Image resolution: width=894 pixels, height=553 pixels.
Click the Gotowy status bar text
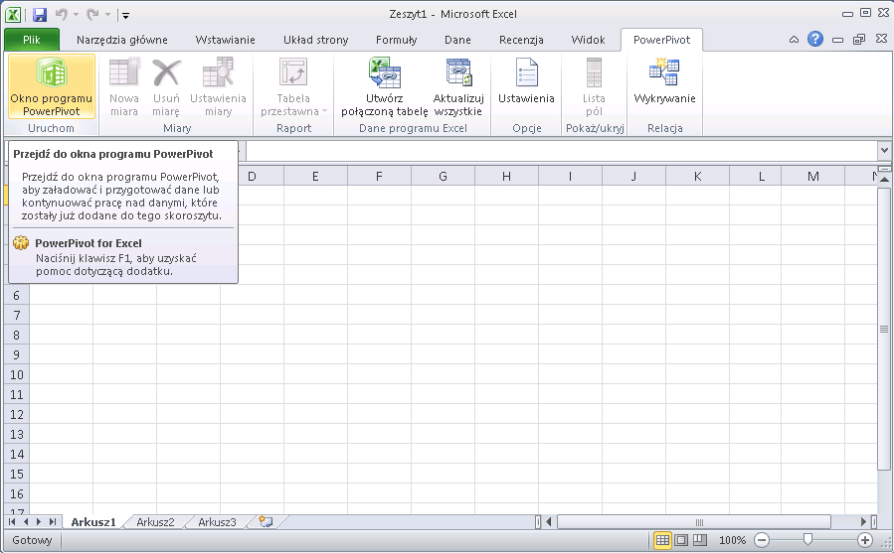tap(32, 540)
